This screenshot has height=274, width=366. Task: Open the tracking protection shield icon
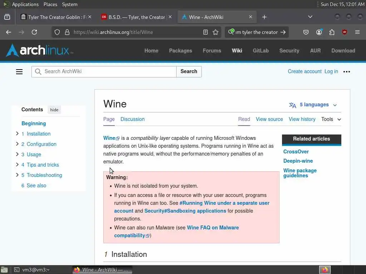(57, 32)
